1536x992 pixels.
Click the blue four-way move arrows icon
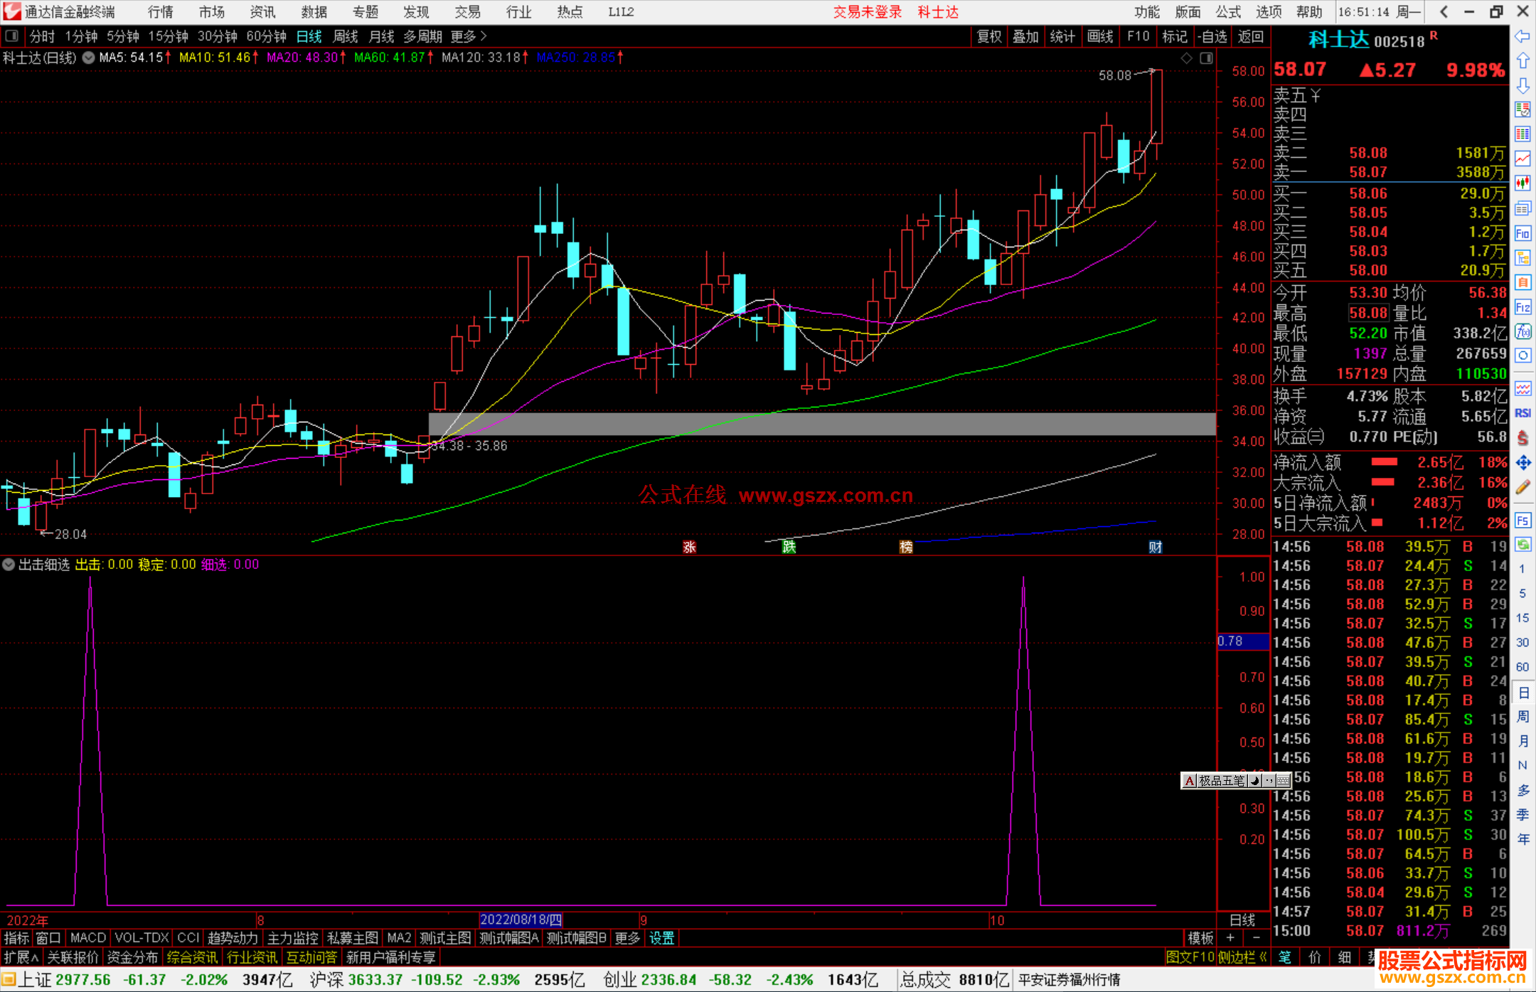click(x=1522, y=463)
